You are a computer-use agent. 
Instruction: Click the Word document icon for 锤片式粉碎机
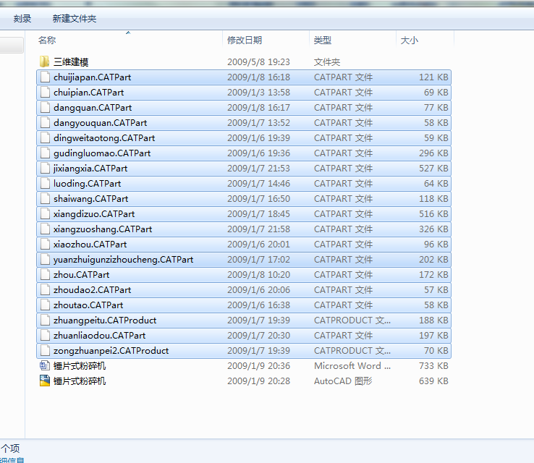click(x=45, y=365)
